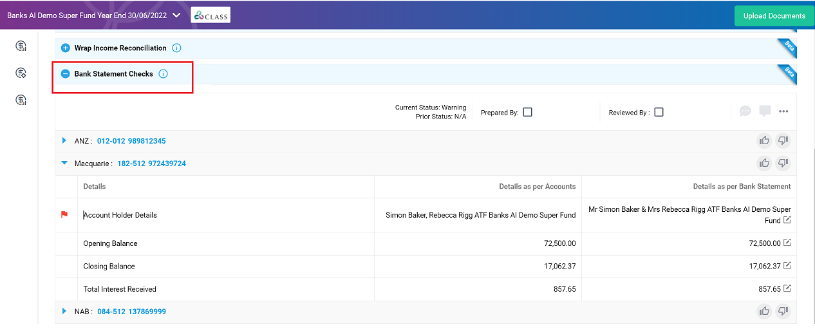Viewport: 815px width, 329px height.
Task: Give thumbs up to NAB account
Action: 764,311
